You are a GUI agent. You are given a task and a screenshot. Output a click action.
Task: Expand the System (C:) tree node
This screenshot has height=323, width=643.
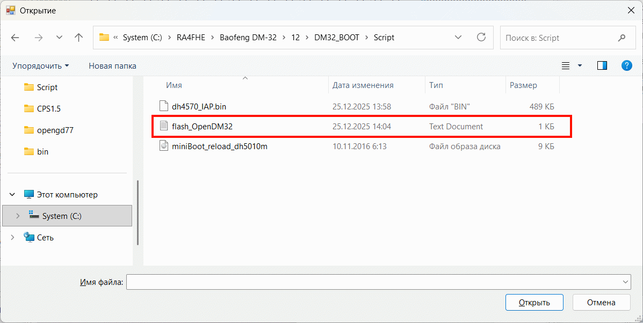pyautogui.click(x=18, y=216)
